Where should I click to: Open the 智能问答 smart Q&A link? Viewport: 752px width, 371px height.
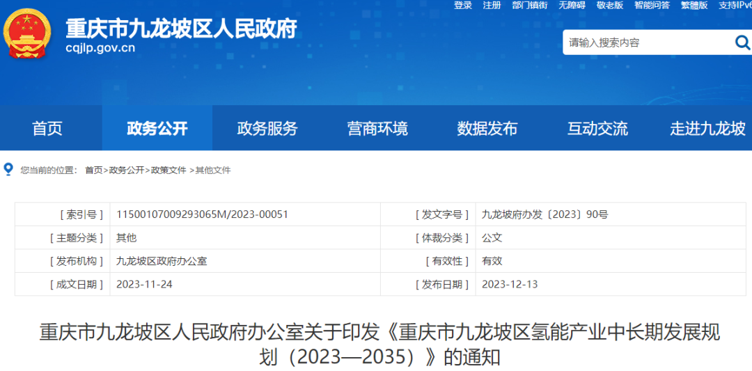point(652,6)
